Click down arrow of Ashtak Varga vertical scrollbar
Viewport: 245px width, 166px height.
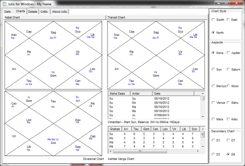pyautogui.click(x=203, y=147)
